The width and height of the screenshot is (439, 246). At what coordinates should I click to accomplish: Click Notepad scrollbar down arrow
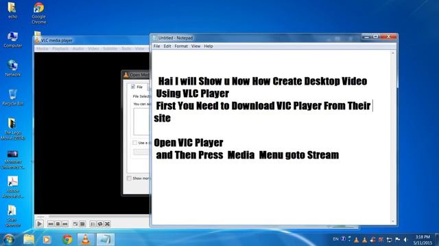point(393,221)
